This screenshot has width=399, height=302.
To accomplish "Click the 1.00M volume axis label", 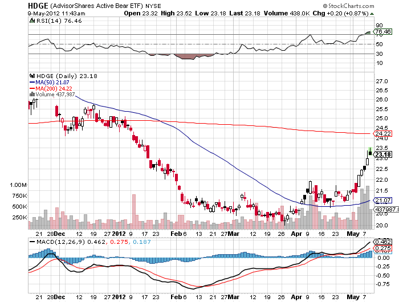I will 18,185.
